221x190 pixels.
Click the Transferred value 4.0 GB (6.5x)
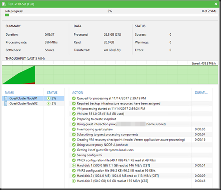tap(112, 50)
